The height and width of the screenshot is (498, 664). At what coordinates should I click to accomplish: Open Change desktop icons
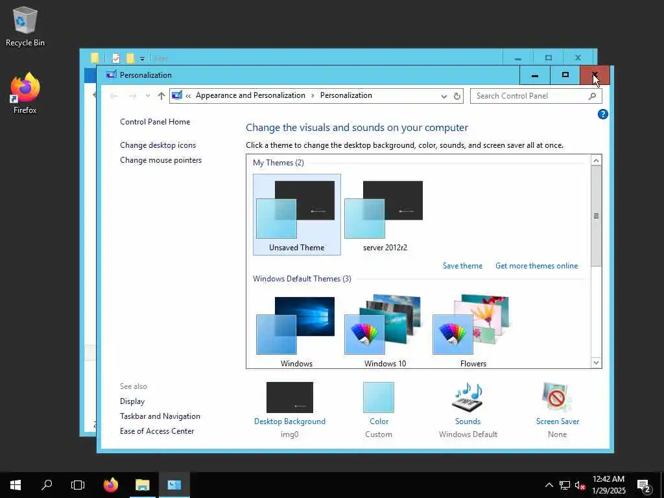(158, 145)
